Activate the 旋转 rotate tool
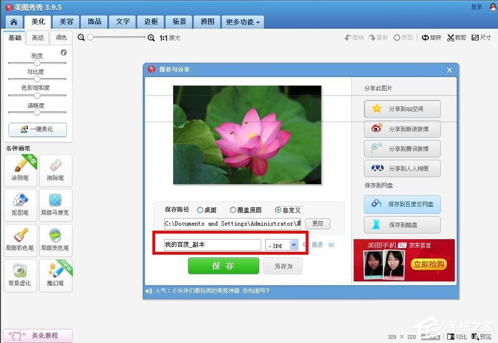Viewport: 498px width, 343px height. click(431, 37)
